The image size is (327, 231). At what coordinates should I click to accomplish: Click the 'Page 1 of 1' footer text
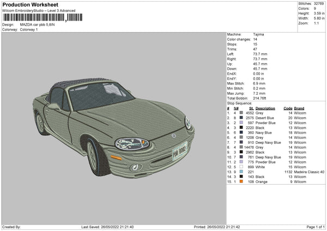[316, 227]
